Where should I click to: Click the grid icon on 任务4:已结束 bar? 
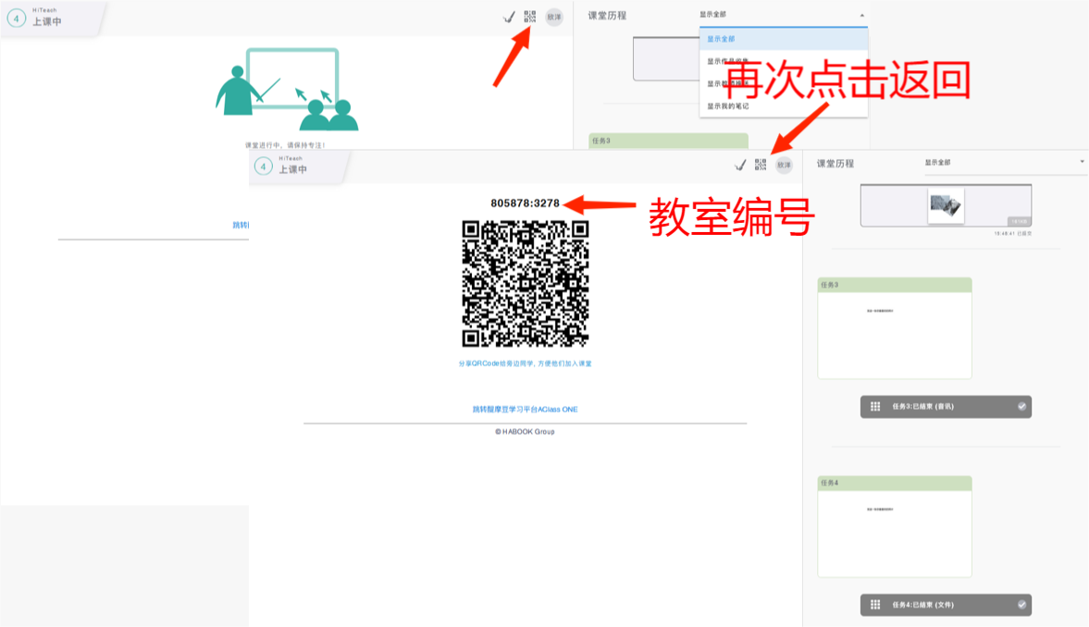pyautogui.click(x=874, y=605)
